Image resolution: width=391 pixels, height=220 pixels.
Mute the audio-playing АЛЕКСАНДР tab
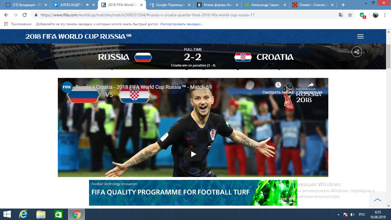coord(87,5)
